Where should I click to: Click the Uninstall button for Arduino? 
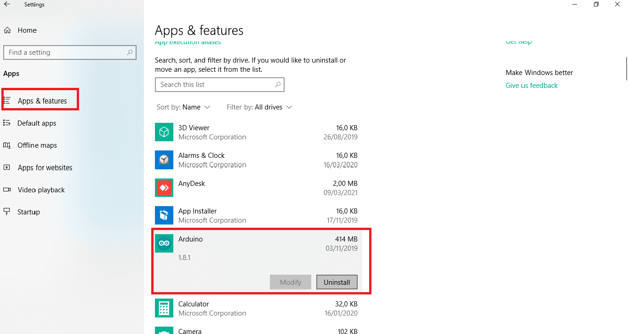click(x=337, y=282)
